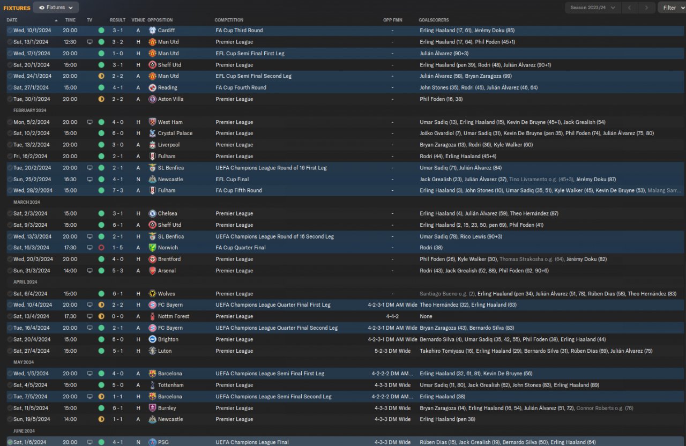
Task: Sort by the RESULT column header
Action: pyautogui.click(x=118, y=20)
